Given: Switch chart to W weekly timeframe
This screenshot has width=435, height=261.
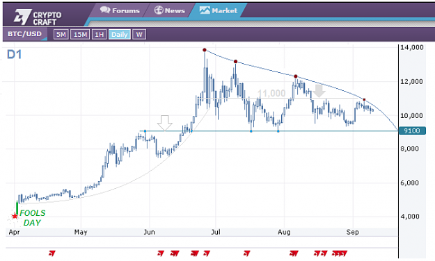Looking at the screenshot, I should tap(139, 35).
